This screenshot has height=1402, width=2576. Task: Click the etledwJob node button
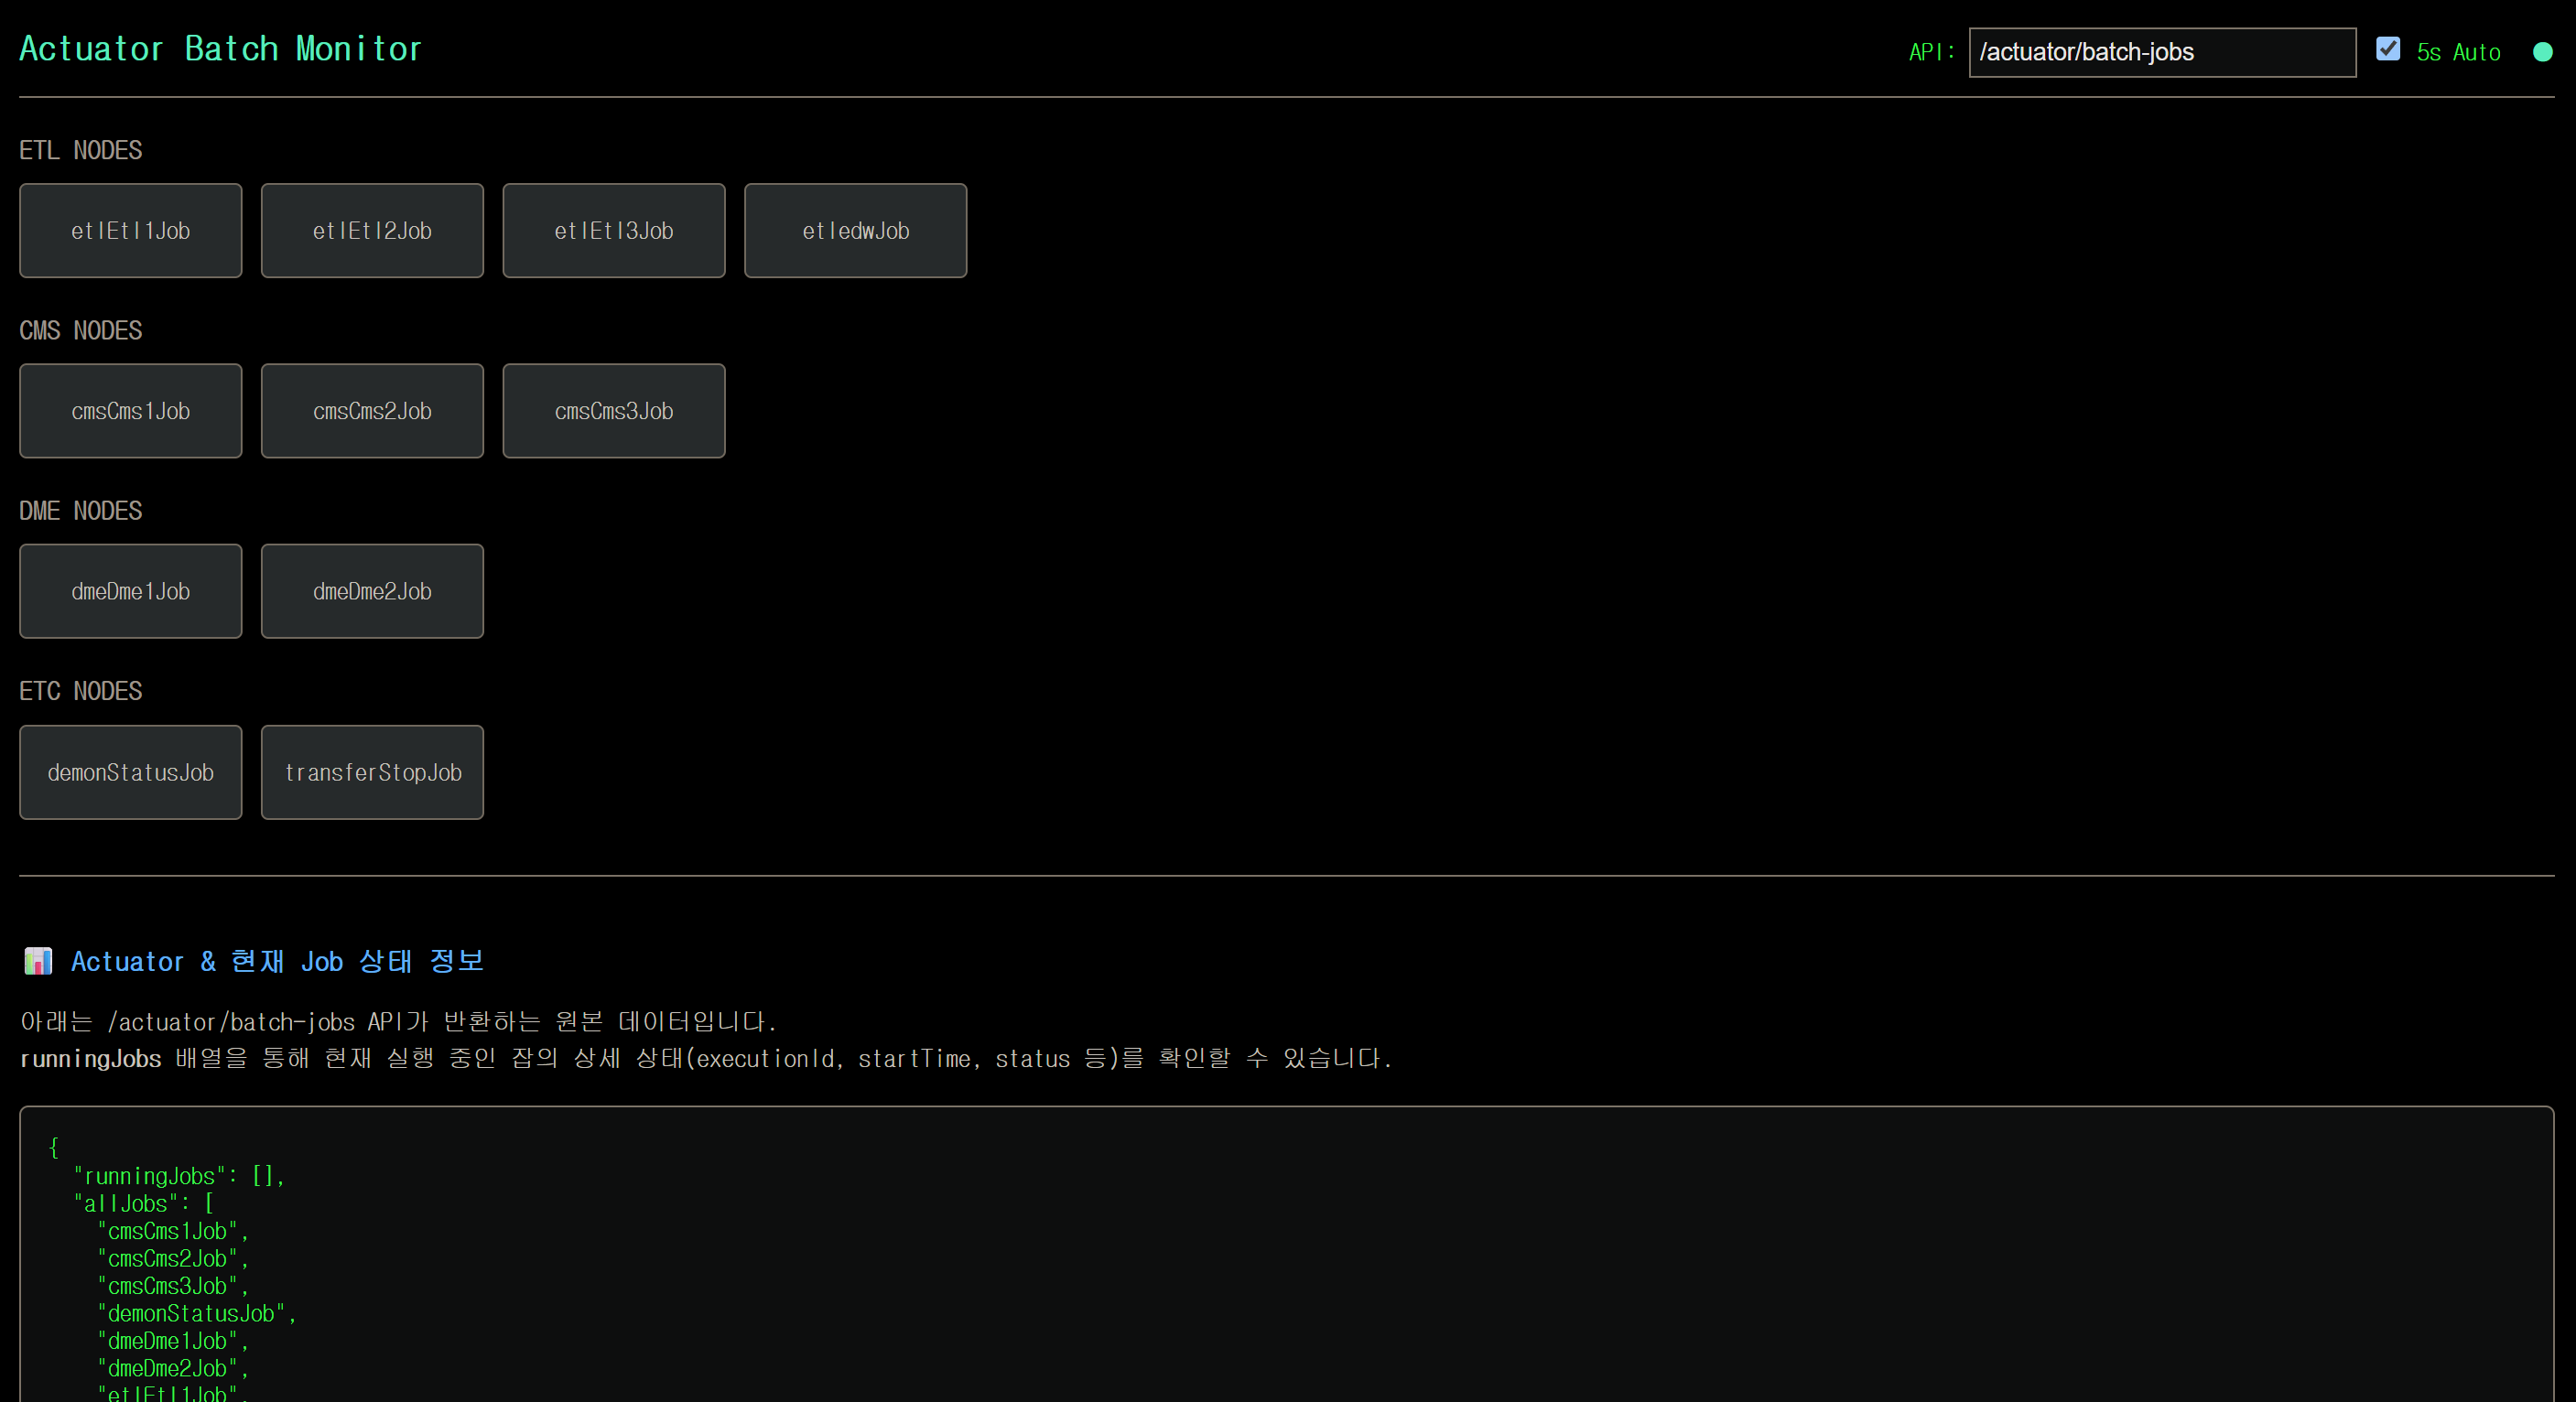pyautogui.click(x=856, y=230)
